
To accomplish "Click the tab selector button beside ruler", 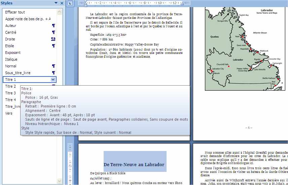I will (x=70, y=3).
